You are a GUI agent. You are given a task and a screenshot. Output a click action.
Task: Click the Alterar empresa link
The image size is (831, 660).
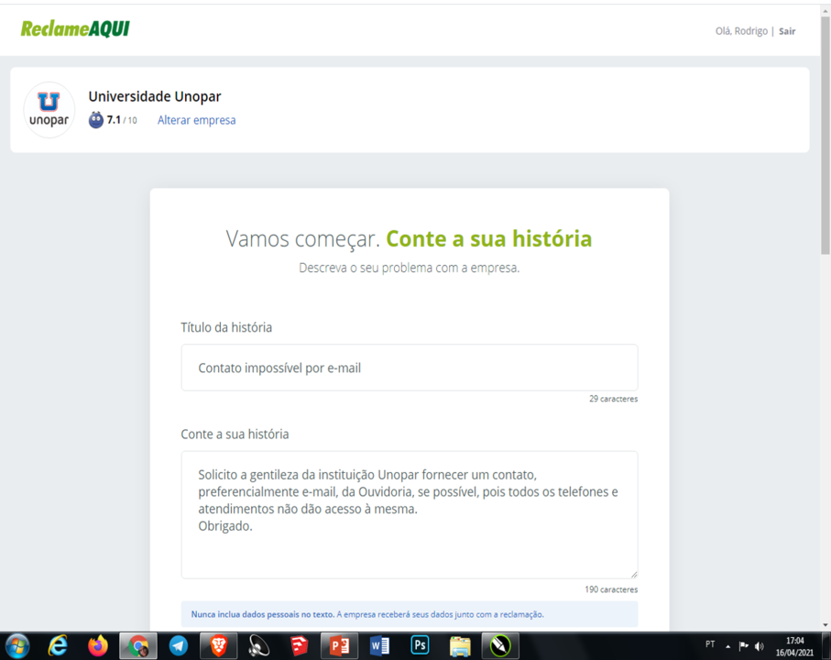(x=196, y=120)
